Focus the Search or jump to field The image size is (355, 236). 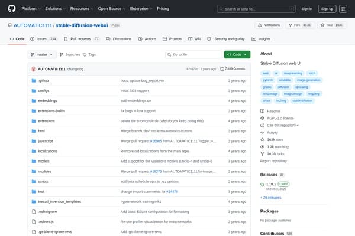[256, 9]
